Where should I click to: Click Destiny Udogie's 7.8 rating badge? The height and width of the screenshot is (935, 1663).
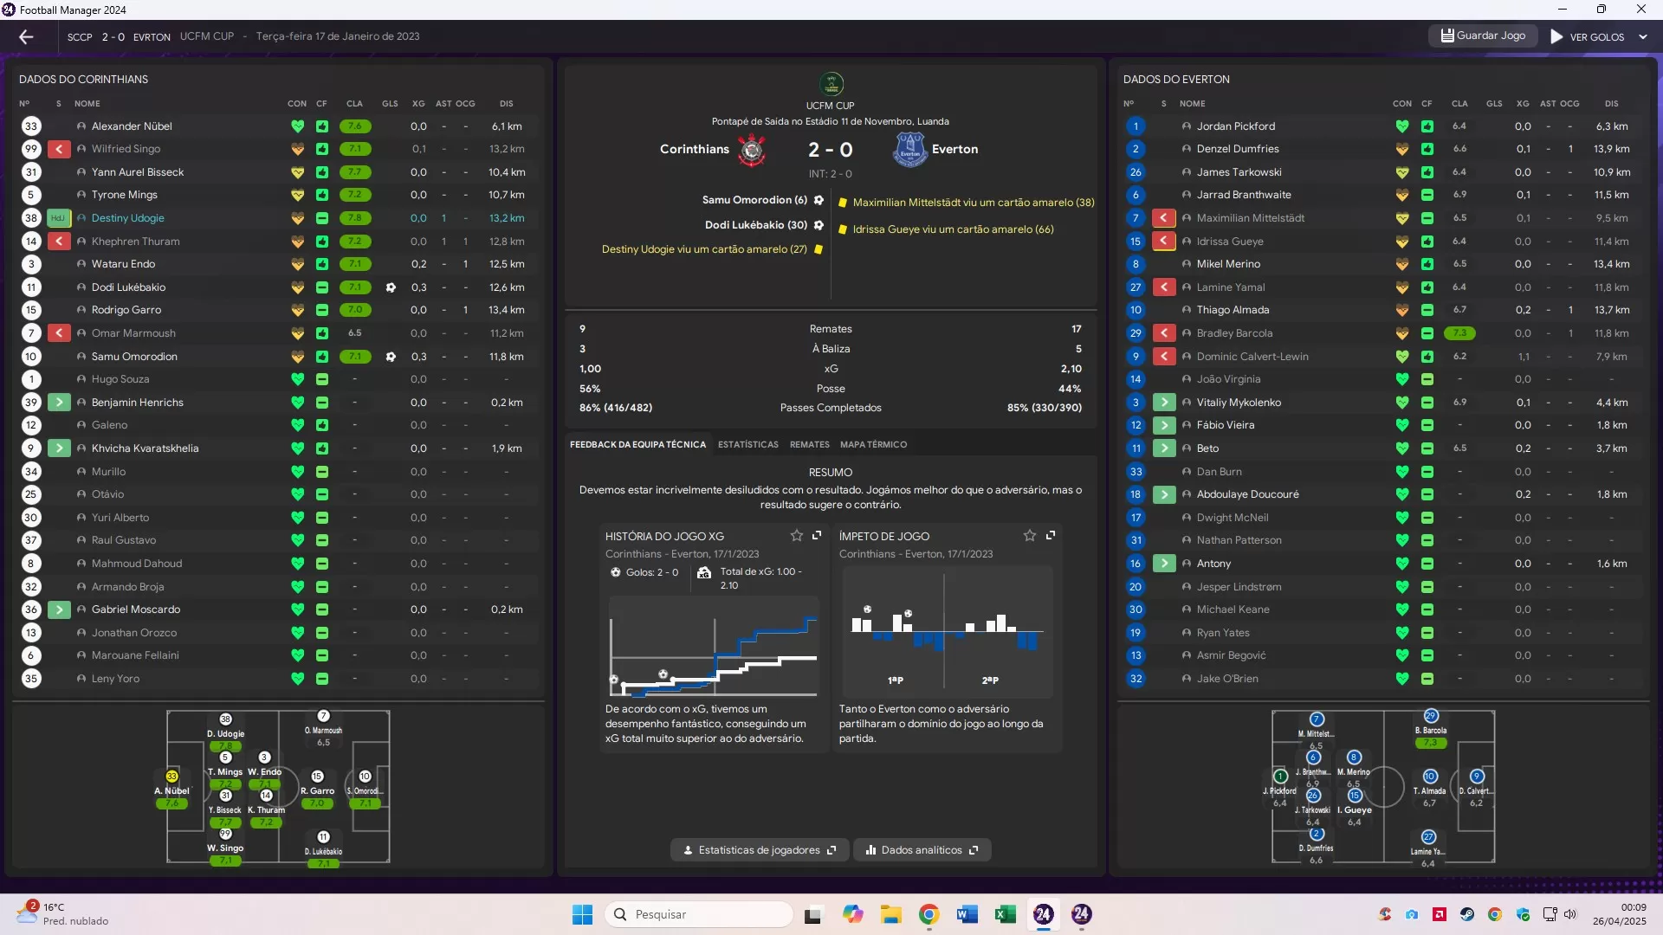pyautogui.click(x=355, y=218)
